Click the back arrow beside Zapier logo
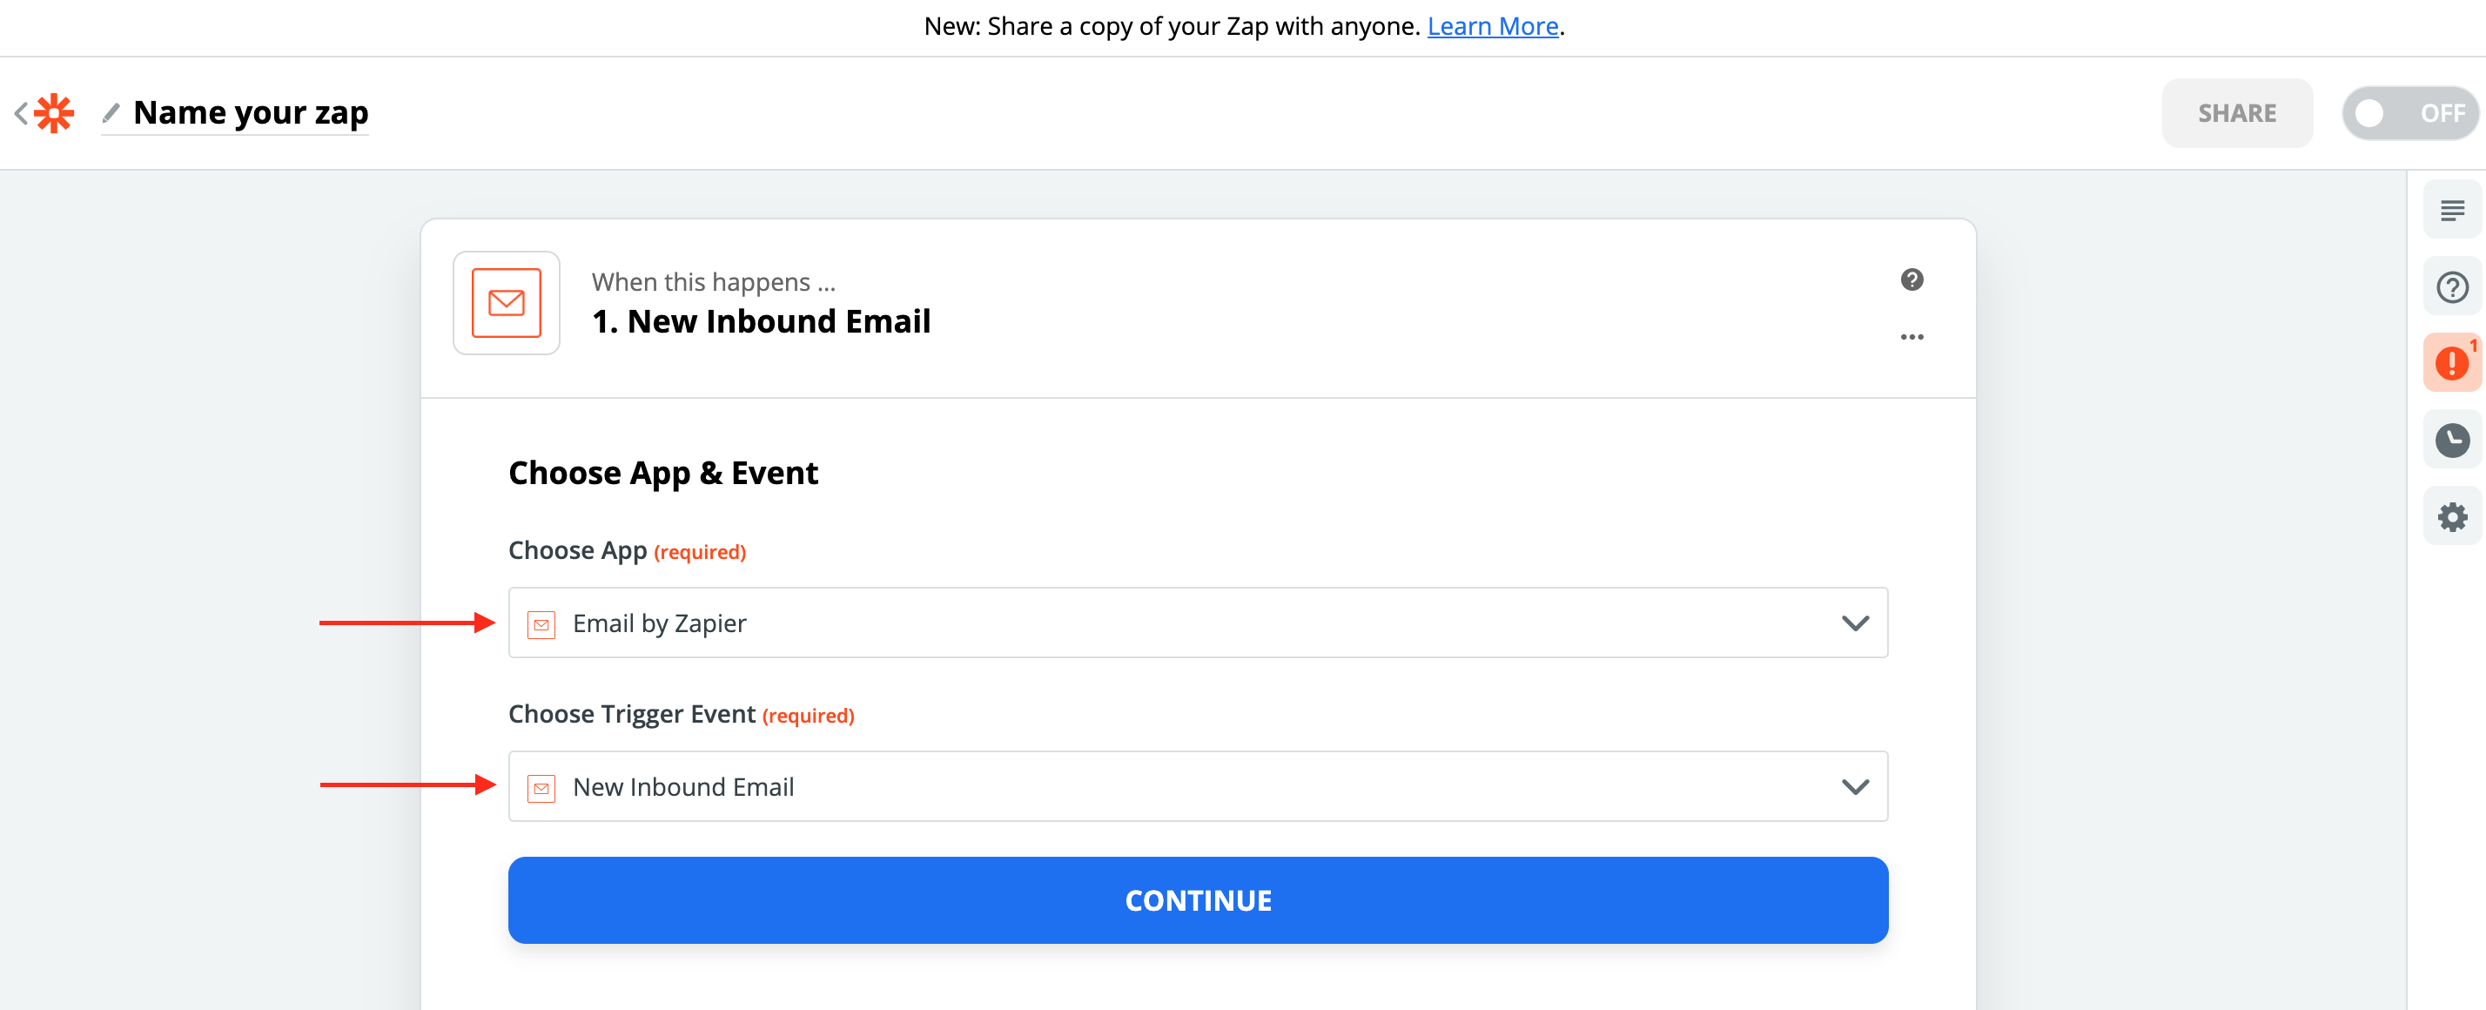This screenshot has width=2486, height=1010. (x=20, y=113)
